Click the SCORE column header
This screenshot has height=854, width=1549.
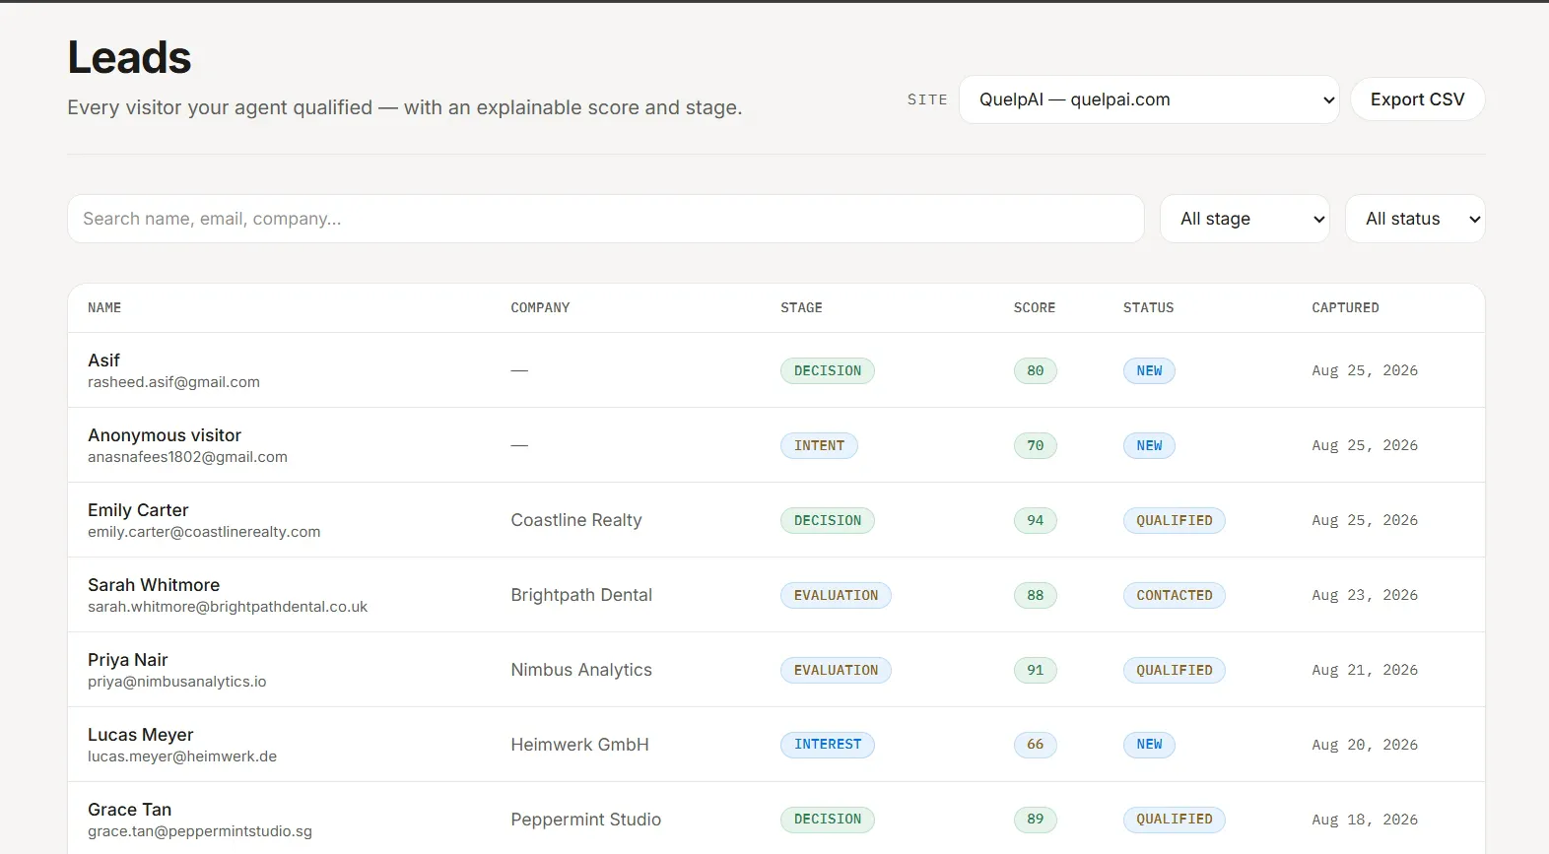[x=1035, y=307]
